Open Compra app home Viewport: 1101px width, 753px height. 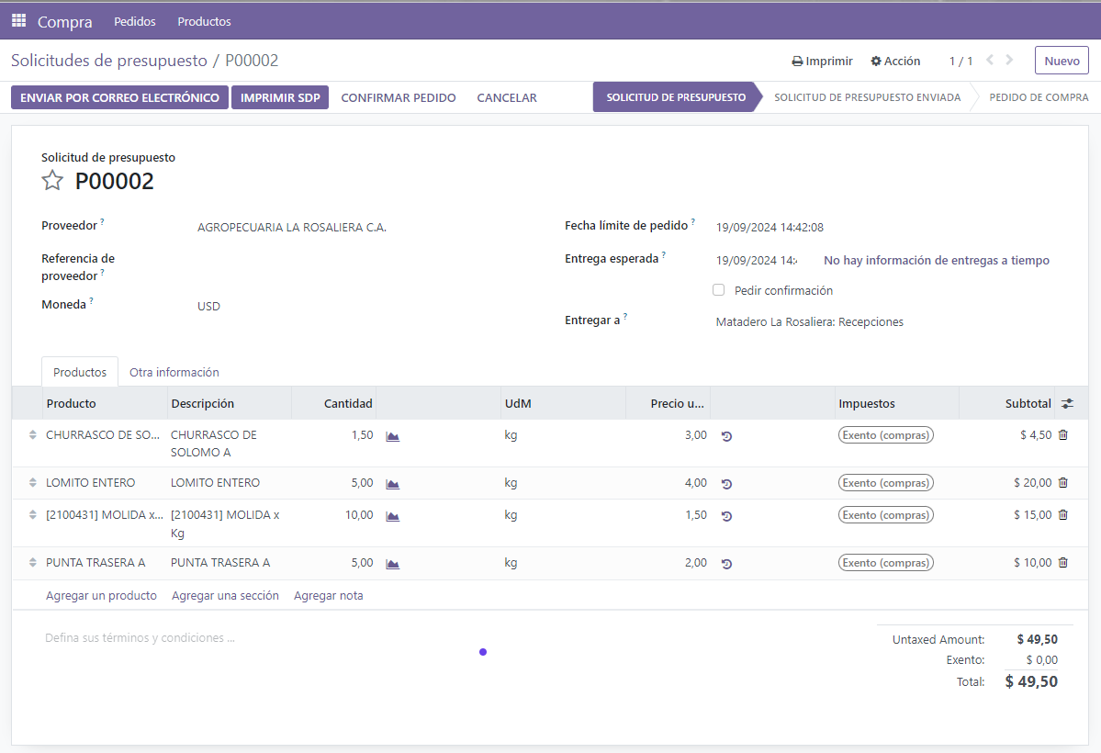coord(64,22)
